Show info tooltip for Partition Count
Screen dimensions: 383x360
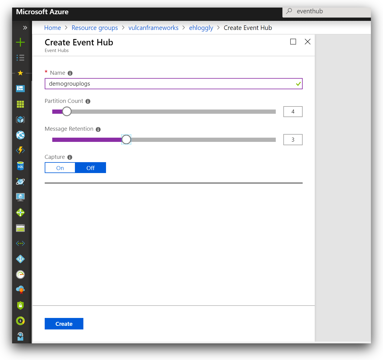point(88,101)
